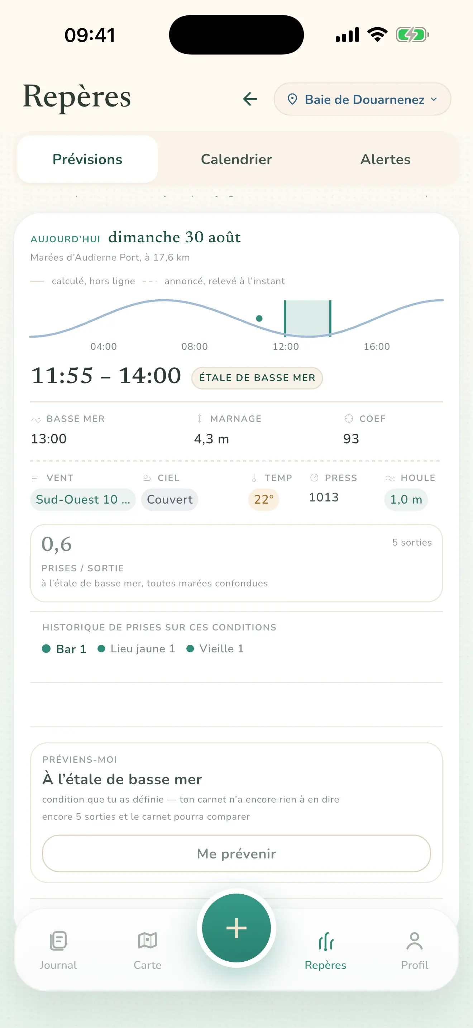Select the Lieu jaune 1 catch entry
Screen dimensions: 473x1028
(137, 648)
